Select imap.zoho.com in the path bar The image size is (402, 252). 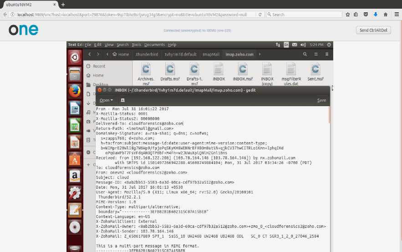click(x=239, y=54)
